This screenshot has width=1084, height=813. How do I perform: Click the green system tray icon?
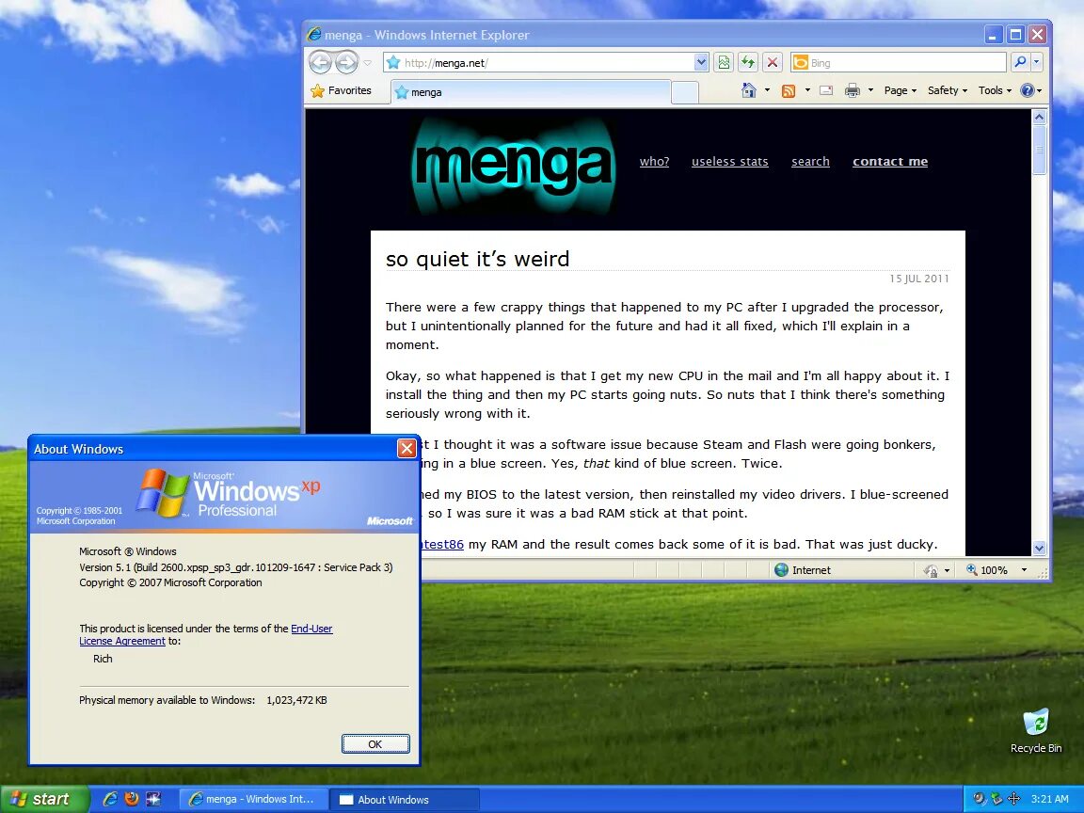coord(996,799)
